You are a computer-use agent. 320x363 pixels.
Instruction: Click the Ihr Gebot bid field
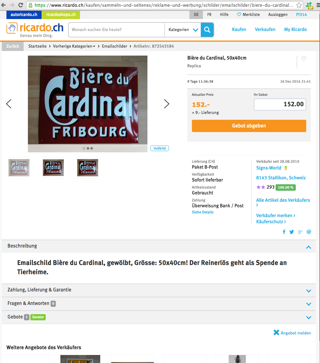(280, 104)
